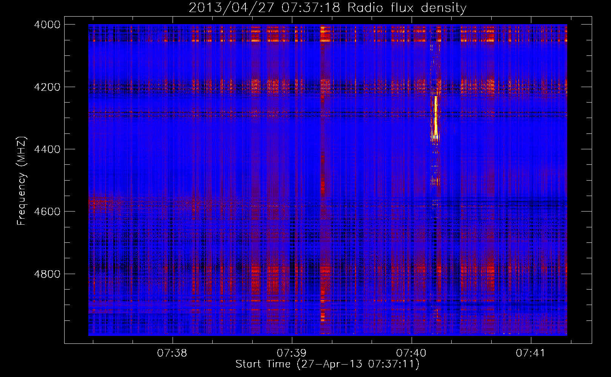Click the 07:41 time axis label

531,353
